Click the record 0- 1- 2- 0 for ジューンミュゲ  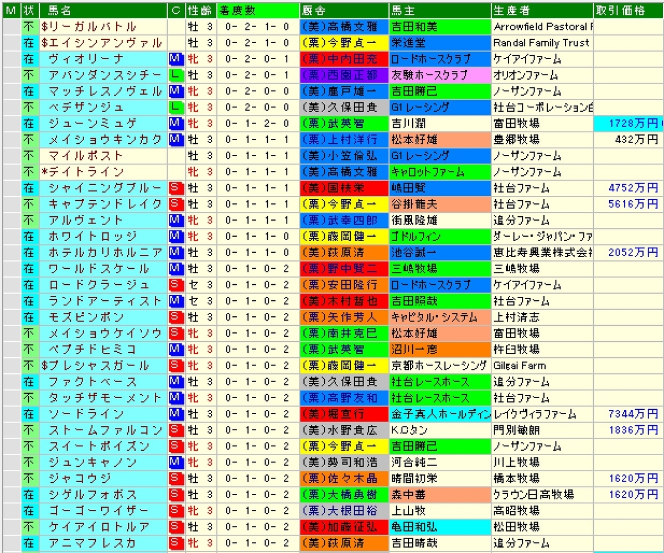click(x=258, y=123)
